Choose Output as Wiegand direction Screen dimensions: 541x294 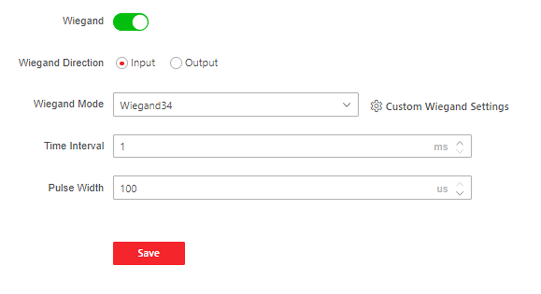click(x=176, y=63)
